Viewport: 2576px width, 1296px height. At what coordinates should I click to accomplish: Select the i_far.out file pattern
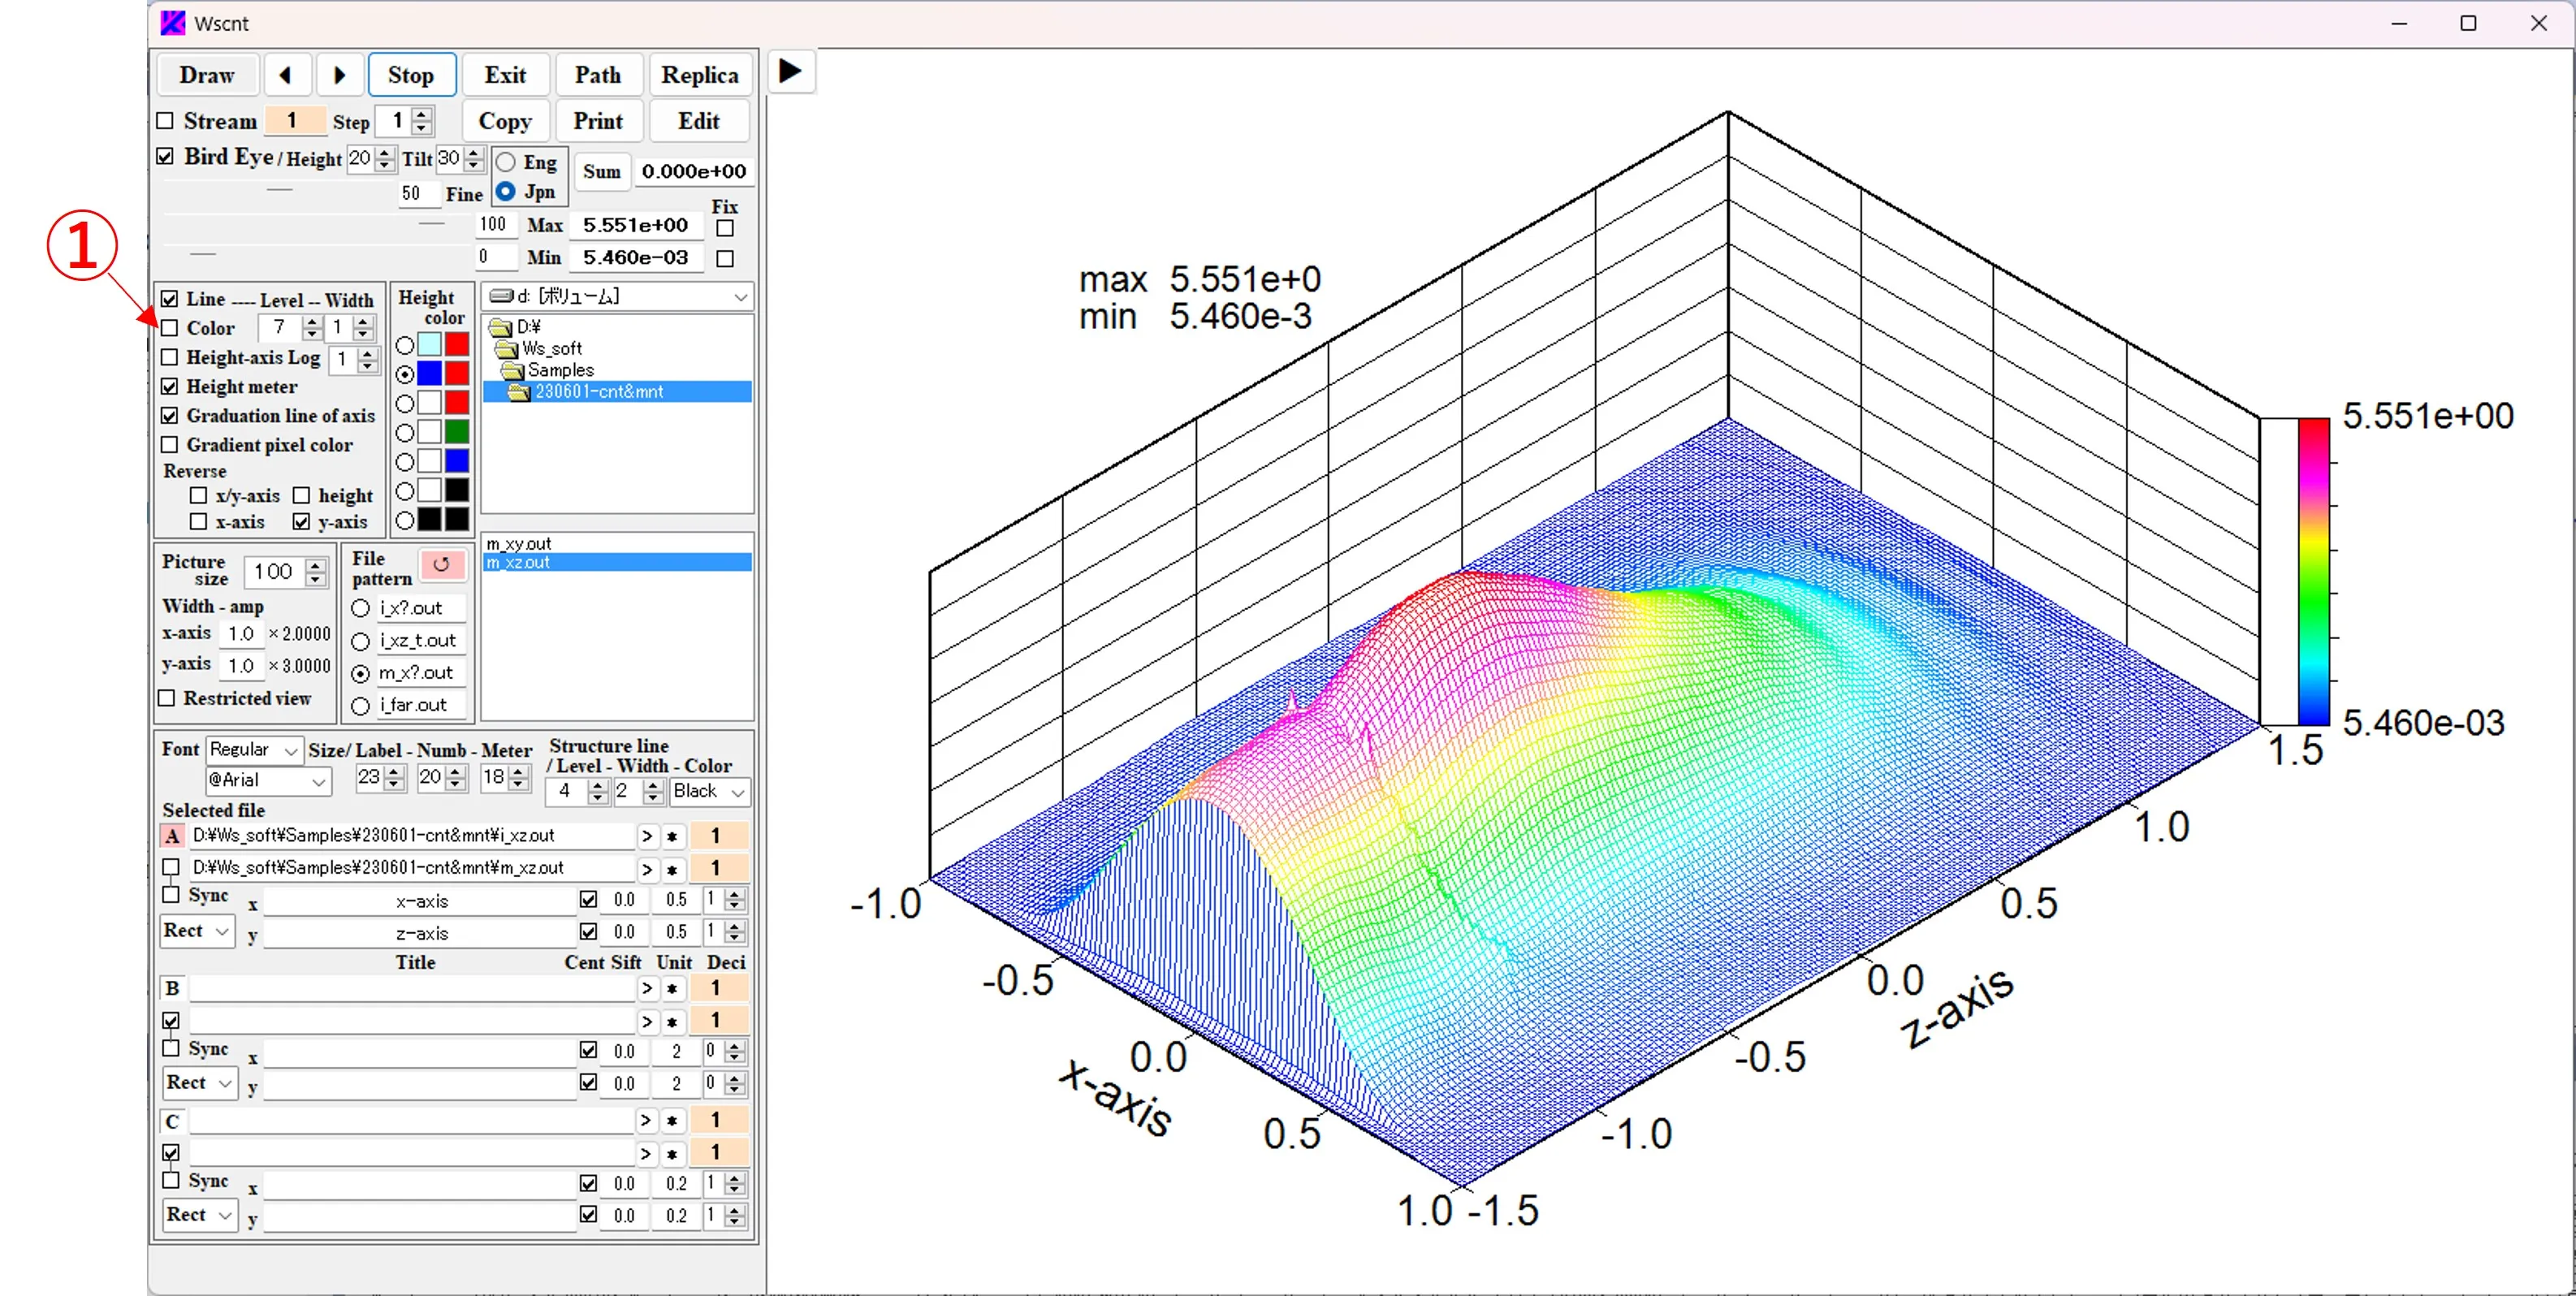(x=361, y=705)
